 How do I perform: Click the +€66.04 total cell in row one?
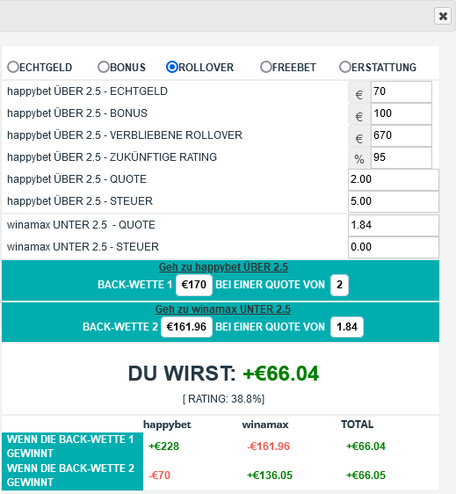coord(366,447)
